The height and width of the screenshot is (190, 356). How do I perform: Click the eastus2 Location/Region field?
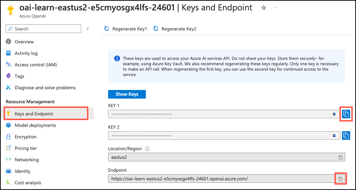227,157
